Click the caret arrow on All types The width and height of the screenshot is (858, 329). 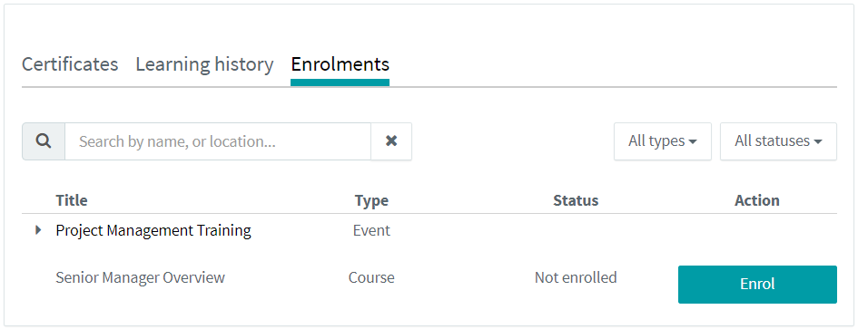(x=693, y=142)
